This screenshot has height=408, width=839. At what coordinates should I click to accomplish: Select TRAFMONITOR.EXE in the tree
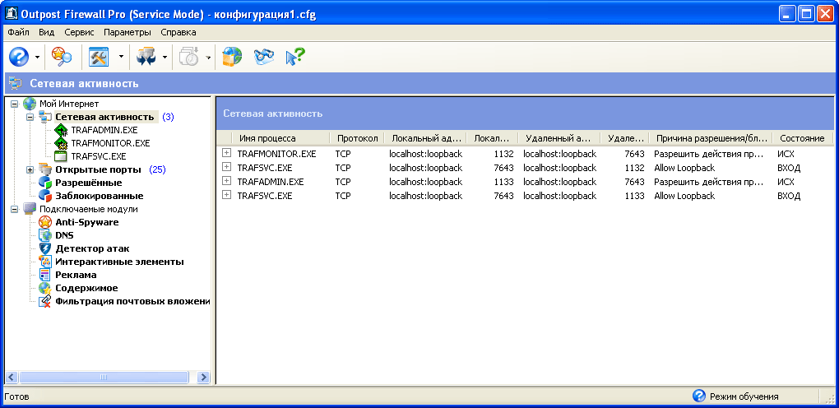click(x=110, y=143)
